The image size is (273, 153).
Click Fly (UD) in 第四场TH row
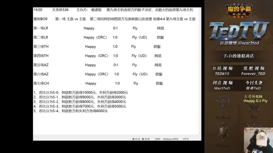point(139,56)
